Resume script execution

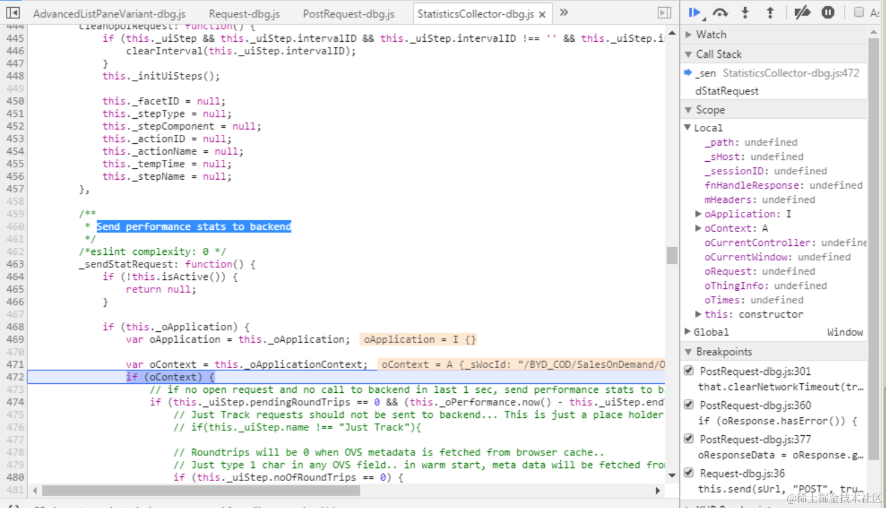[x=695, y=13]
